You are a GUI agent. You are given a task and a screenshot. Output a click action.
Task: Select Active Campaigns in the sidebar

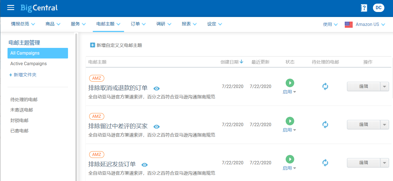pyautogui.click(x=28, y=63)
